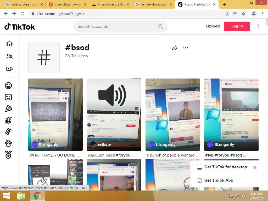The width and height of the screenshot is (268, 201).
Task: Click the Chrome share page icon
Action: point(235,14)
